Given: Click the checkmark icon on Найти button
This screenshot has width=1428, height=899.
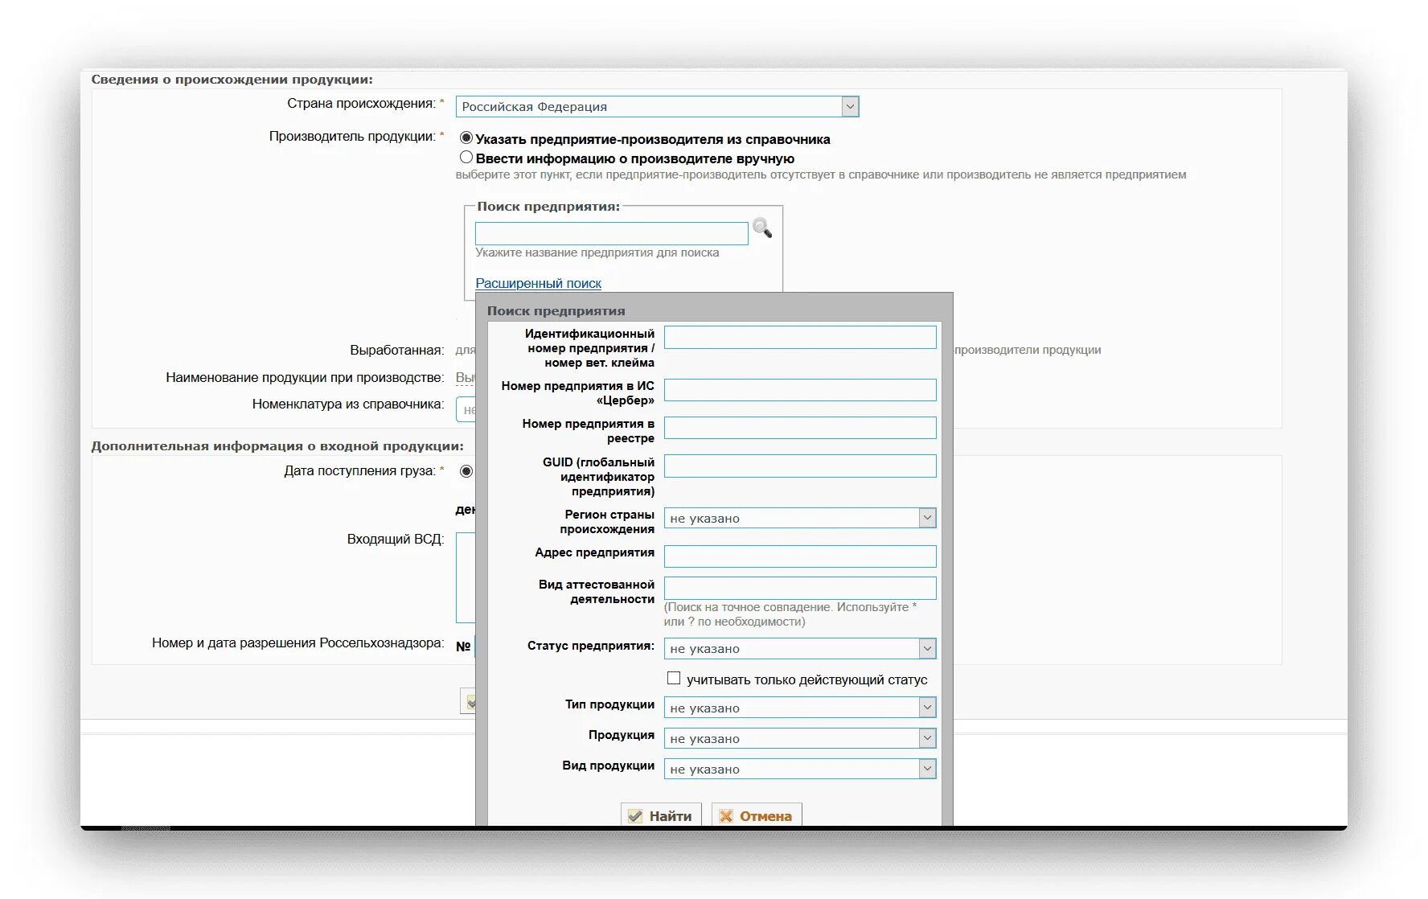Looking at the screenshot, I should pos(635,815).
